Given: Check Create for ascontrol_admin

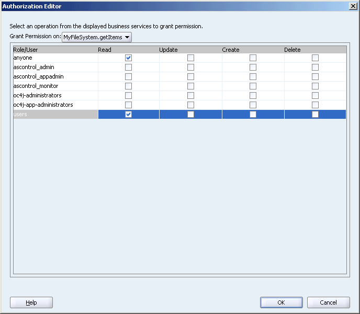Looking at the screenshot, I should click(x=253, y=68).
